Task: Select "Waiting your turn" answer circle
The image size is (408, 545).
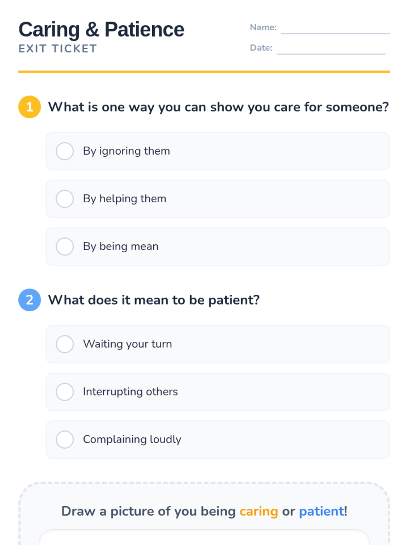Action: point(65,344)
